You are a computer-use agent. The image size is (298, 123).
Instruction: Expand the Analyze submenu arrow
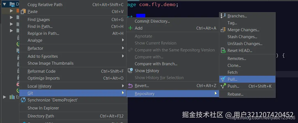[x=123, y=40]
